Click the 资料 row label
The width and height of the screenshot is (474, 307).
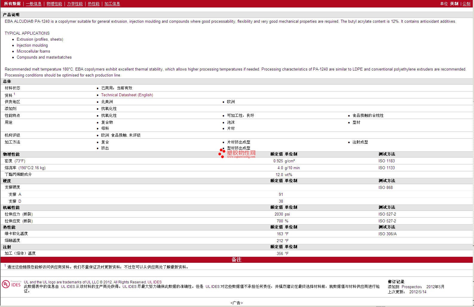point(8,95)
